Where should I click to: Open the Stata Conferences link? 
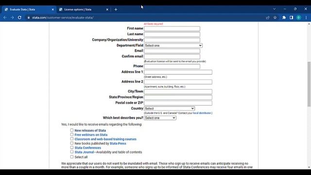pyautogui.click(x=87, y=148)
